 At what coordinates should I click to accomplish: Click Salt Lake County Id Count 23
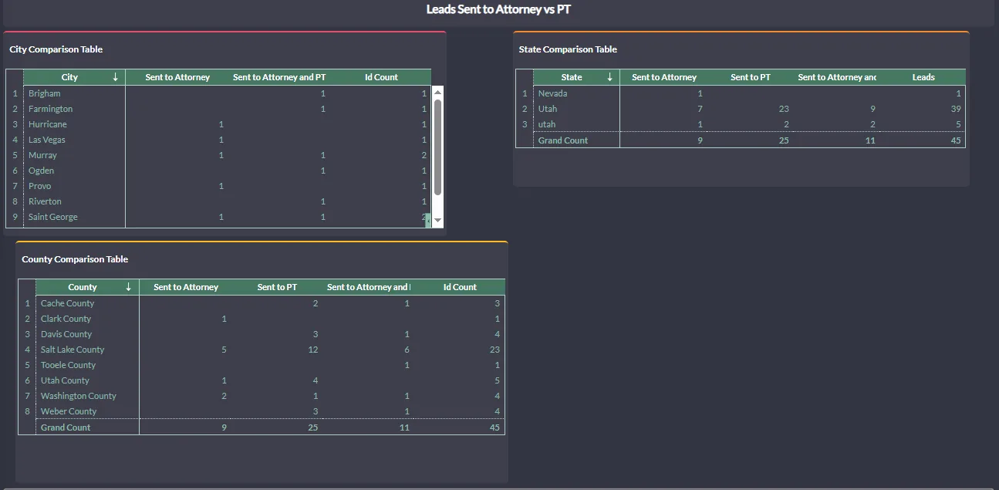pyautogui.click(x=494, y=350)
